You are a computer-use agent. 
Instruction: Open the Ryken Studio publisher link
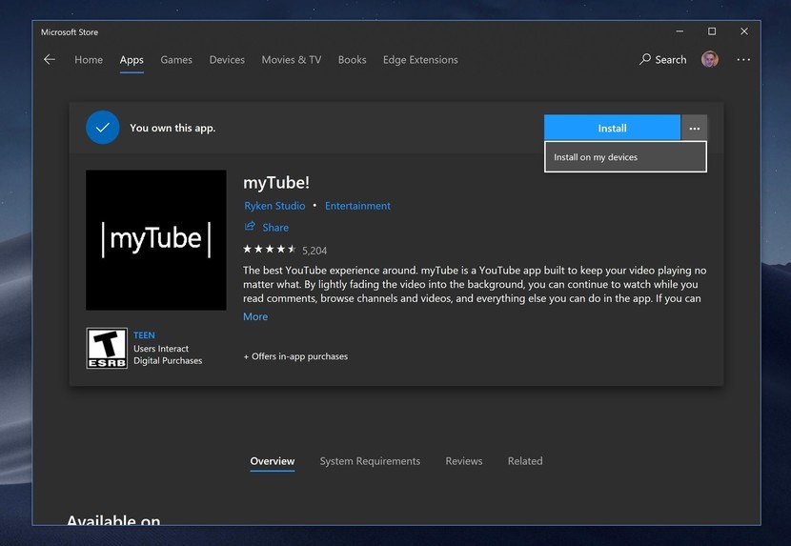(x=274, y=206)
